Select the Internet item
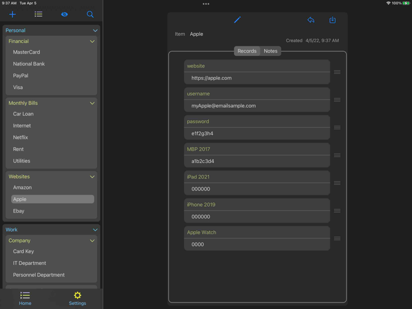Image resolution: width=412 pixels, height=309 pixels. pos(22,125)
